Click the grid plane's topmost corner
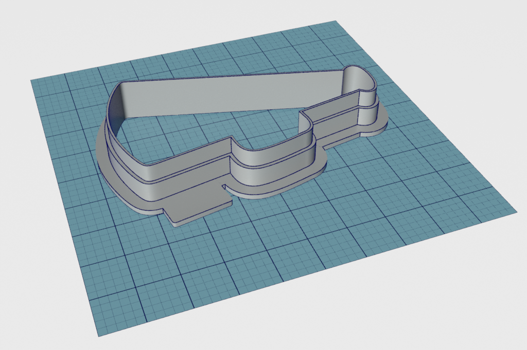The image size is (527, 350). tap(336, 22)
